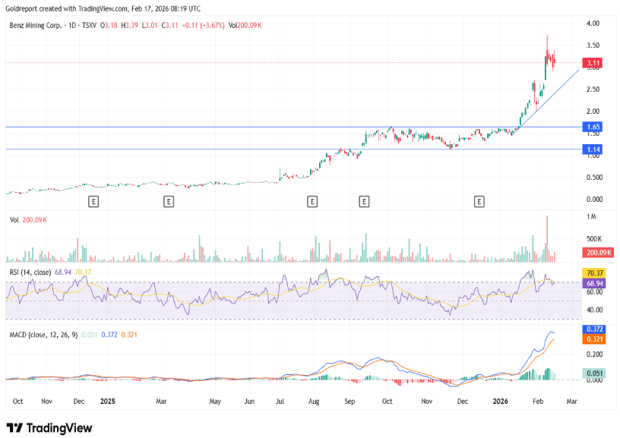Screen dimensions: 620x438
Task: Open the March 2025 earnings E marker
Action: point(169,201)
